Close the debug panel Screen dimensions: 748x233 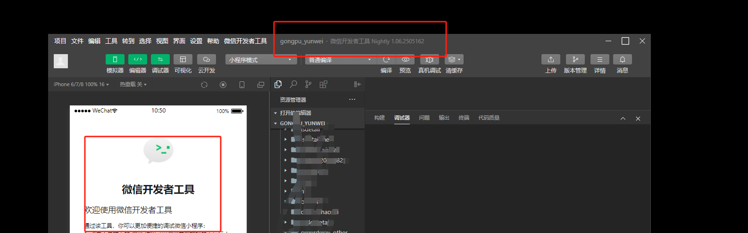pos(638,119)
